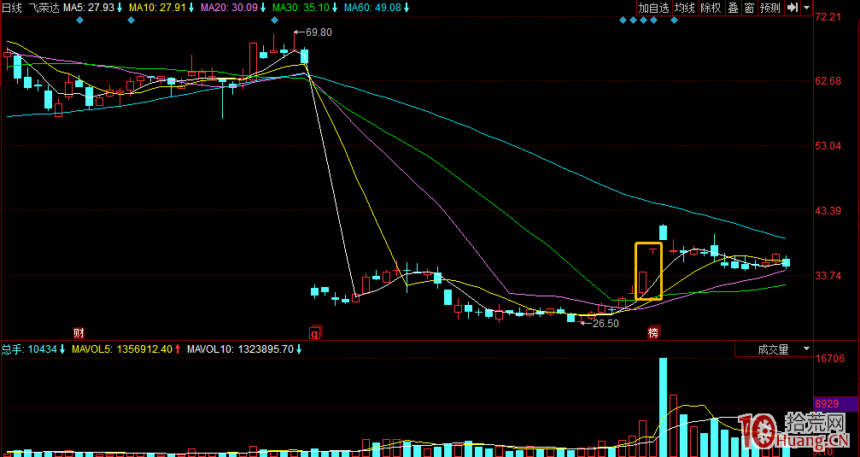Select the tallest cyan volume bar
860x457 pixels.
click(x=663, y=407)
